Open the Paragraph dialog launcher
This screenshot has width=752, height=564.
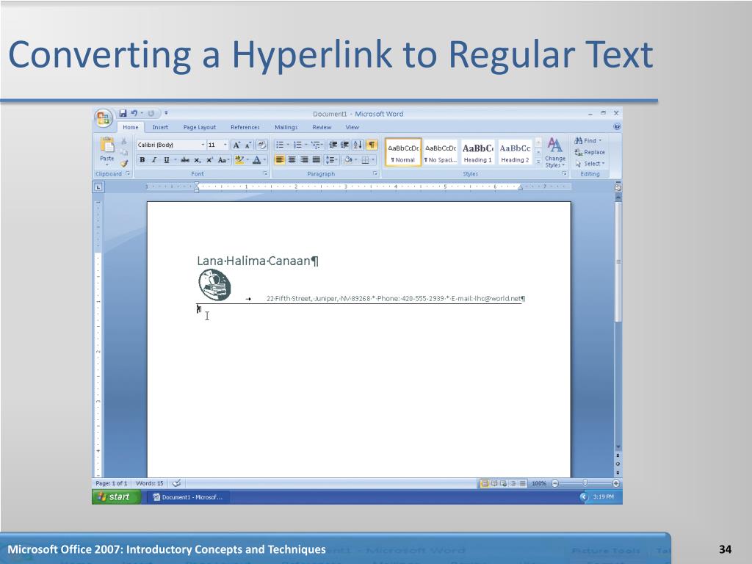click(x=375, y=173)
